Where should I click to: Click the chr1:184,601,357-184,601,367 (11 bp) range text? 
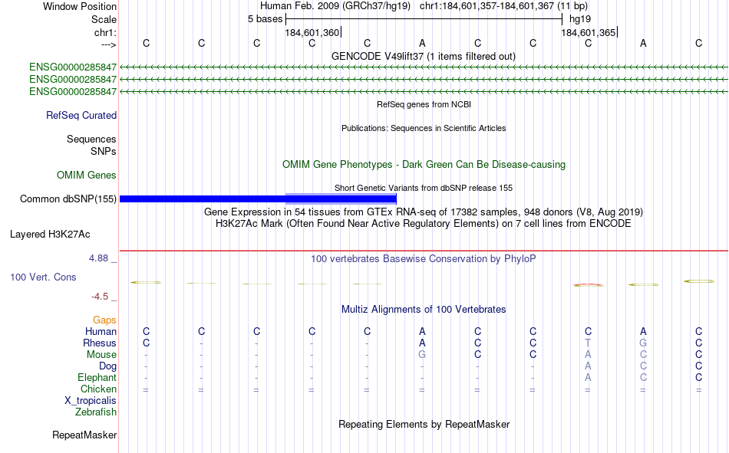tap(503, 6)
